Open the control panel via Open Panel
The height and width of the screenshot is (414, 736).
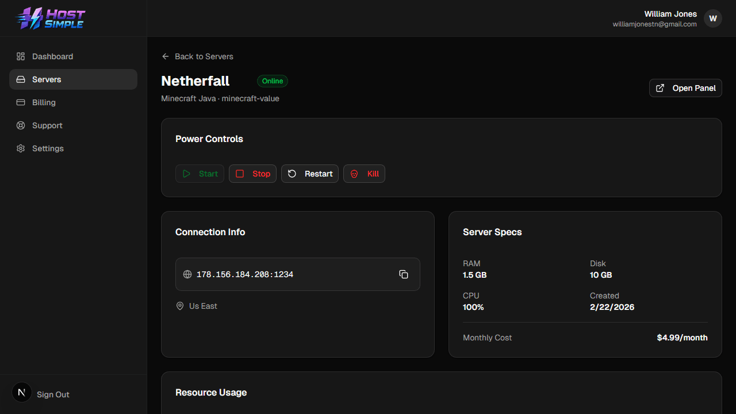685,88
